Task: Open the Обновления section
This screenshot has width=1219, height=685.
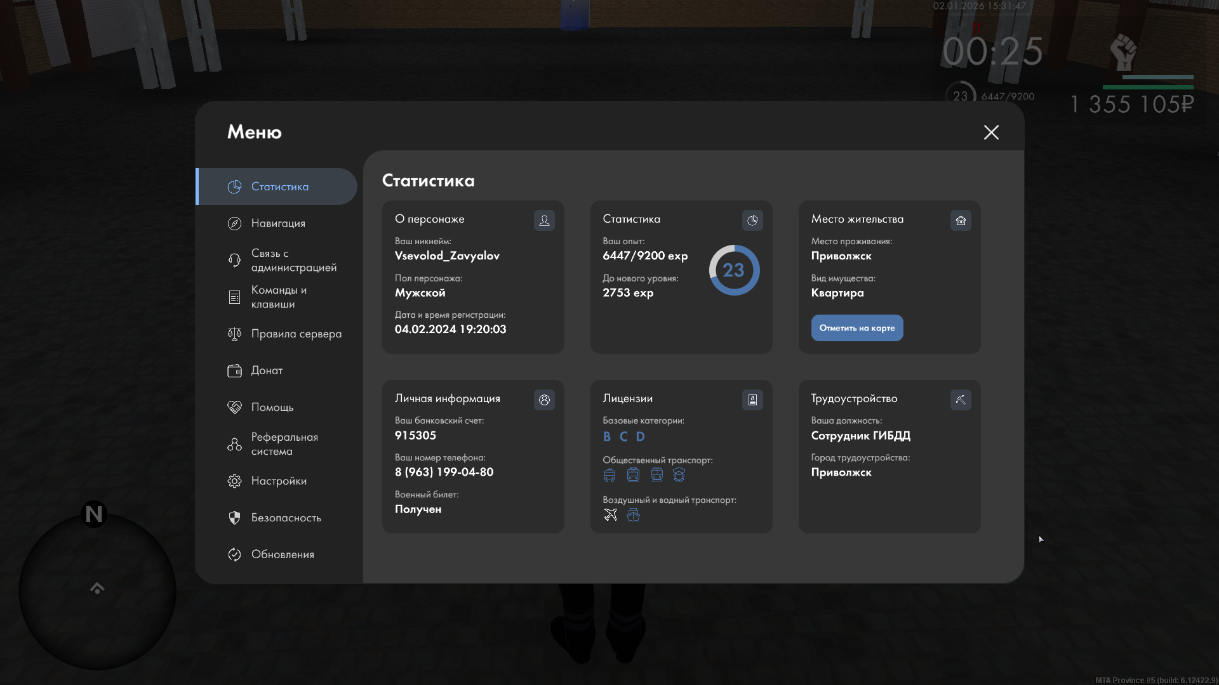Action: coord(282,554)
